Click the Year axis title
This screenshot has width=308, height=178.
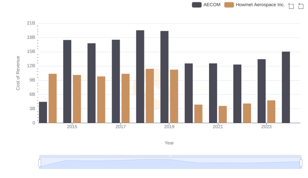[169, 143]
